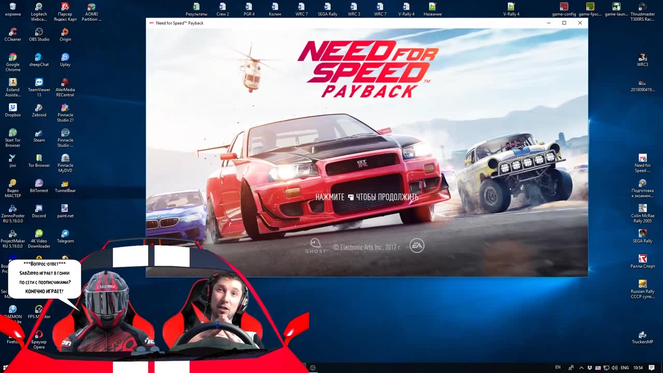Screen dimensions: 663x373
Task: Launch 4K Video Downloader icon
Action: pos(39,239)
